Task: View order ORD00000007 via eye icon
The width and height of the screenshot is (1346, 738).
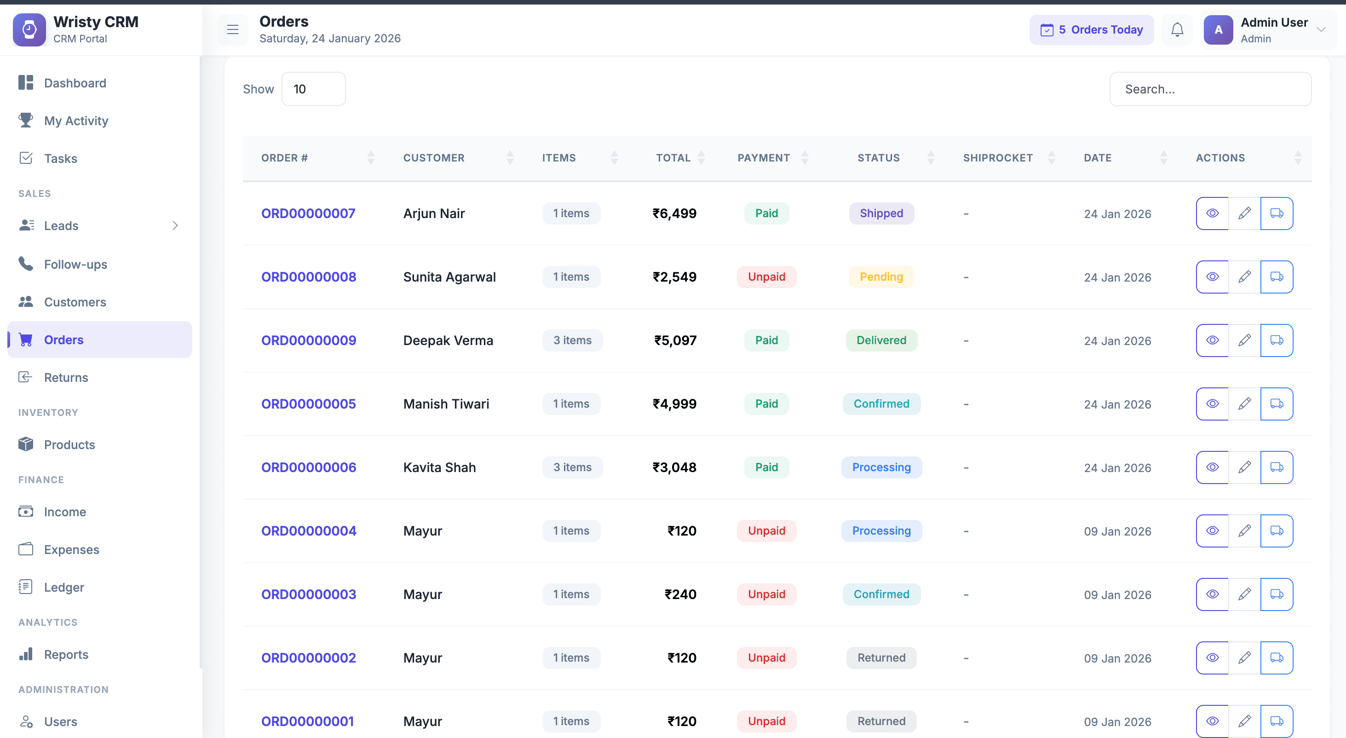Action: 1212,213
